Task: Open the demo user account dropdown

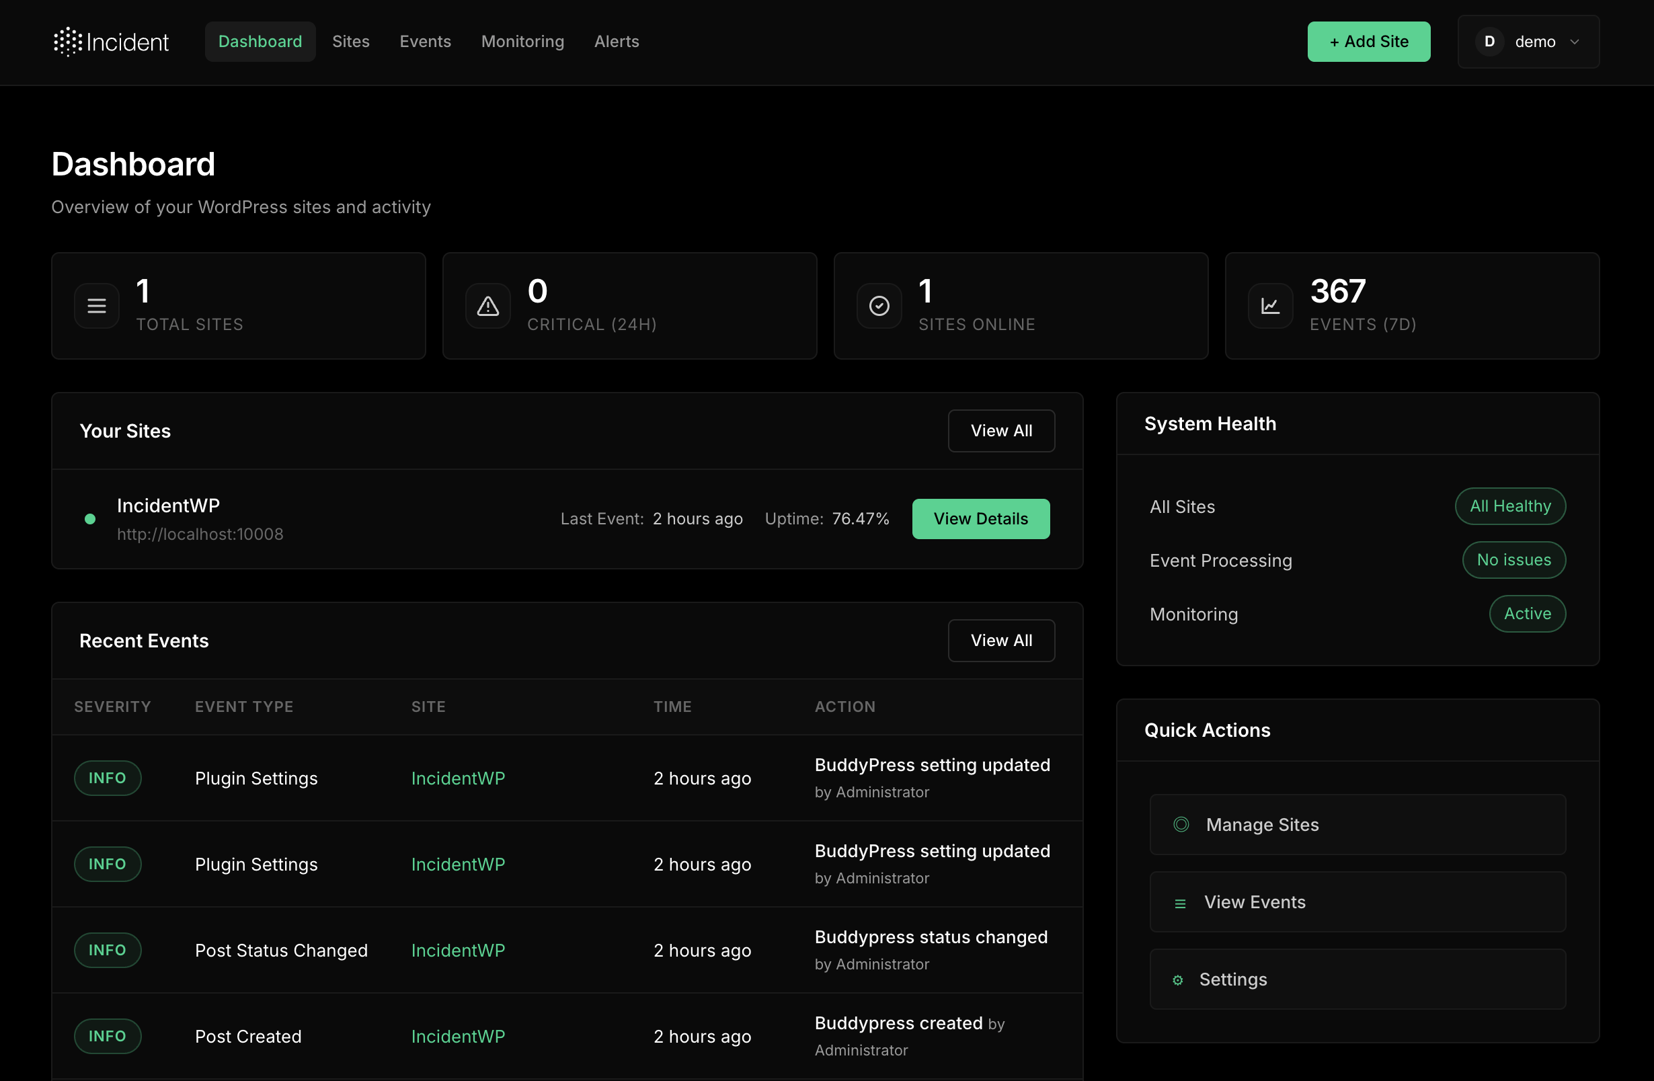Action: [1529, 41]
